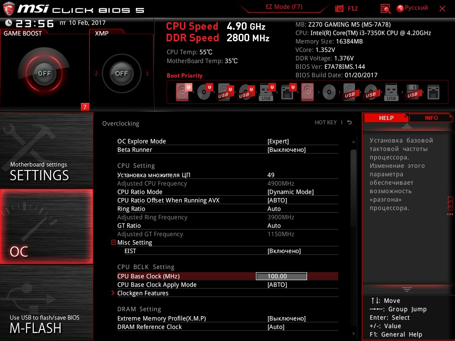This screenshot has width=455, height=341.
Task: Click the date пт 10 Feb, 2017
Action: [82, 23]
